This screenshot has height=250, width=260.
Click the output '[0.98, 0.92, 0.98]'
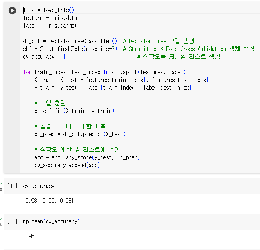tap(48, 201)
